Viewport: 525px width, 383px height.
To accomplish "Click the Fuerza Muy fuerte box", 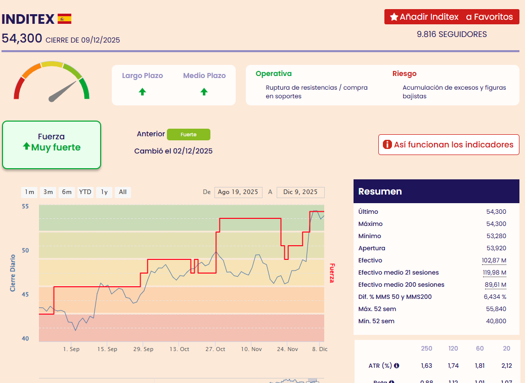I will point(52,145).
